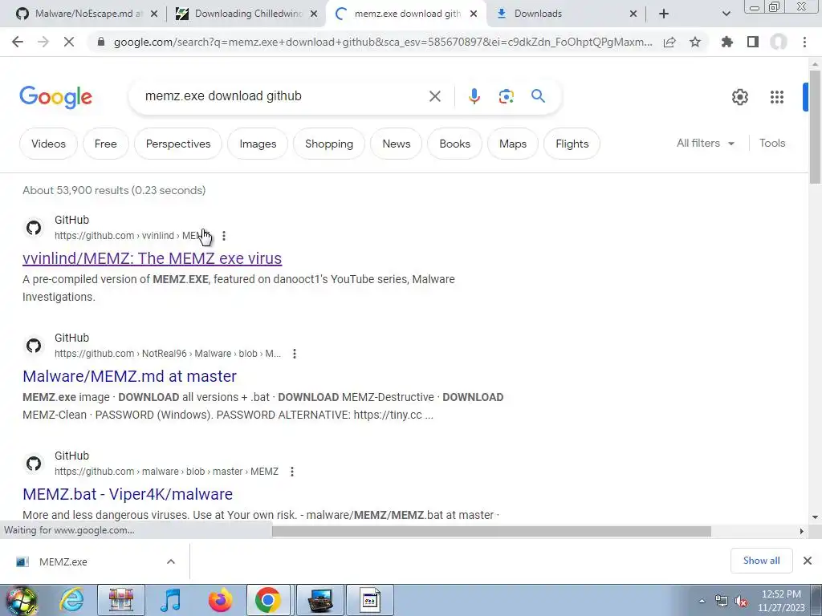The height and width of the screenshot is (616, 822).
Task: Click the browser back arrow
Action: pos(18,42)
